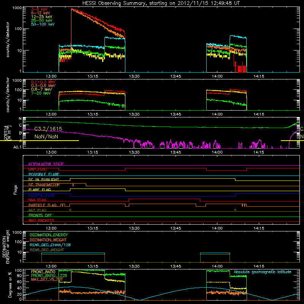Select the 6-12 keV legend label

click(x=41, y=13)
